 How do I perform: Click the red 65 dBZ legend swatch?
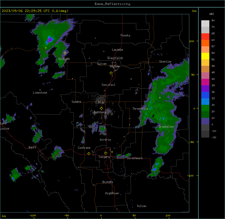click(205, 37)
